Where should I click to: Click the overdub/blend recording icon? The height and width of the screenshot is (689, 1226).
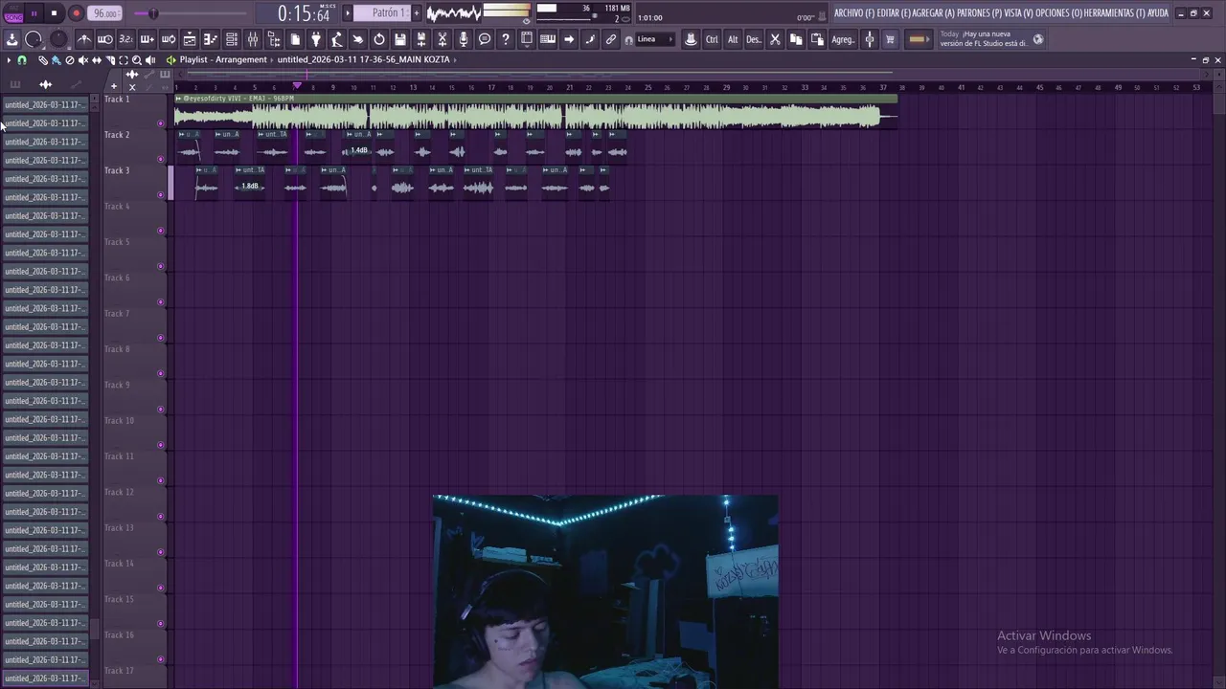[147, 39]
